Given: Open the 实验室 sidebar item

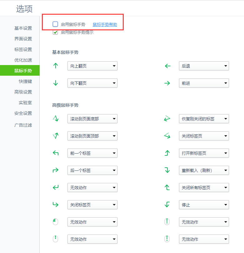Looking at the screenshot, I should click(x=25, y=103).
